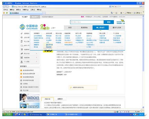Click exchange arrows icon beside 积分计划
The width and height of the screenshot is (149, 119).
tap(22, 54)
